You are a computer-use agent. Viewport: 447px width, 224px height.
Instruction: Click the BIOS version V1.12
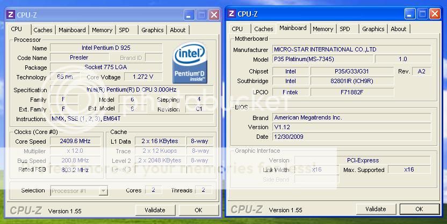click(352, 127)
